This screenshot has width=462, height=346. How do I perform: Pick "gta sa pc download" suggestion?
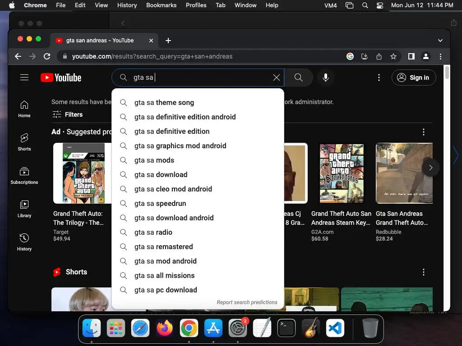(198, 290)
